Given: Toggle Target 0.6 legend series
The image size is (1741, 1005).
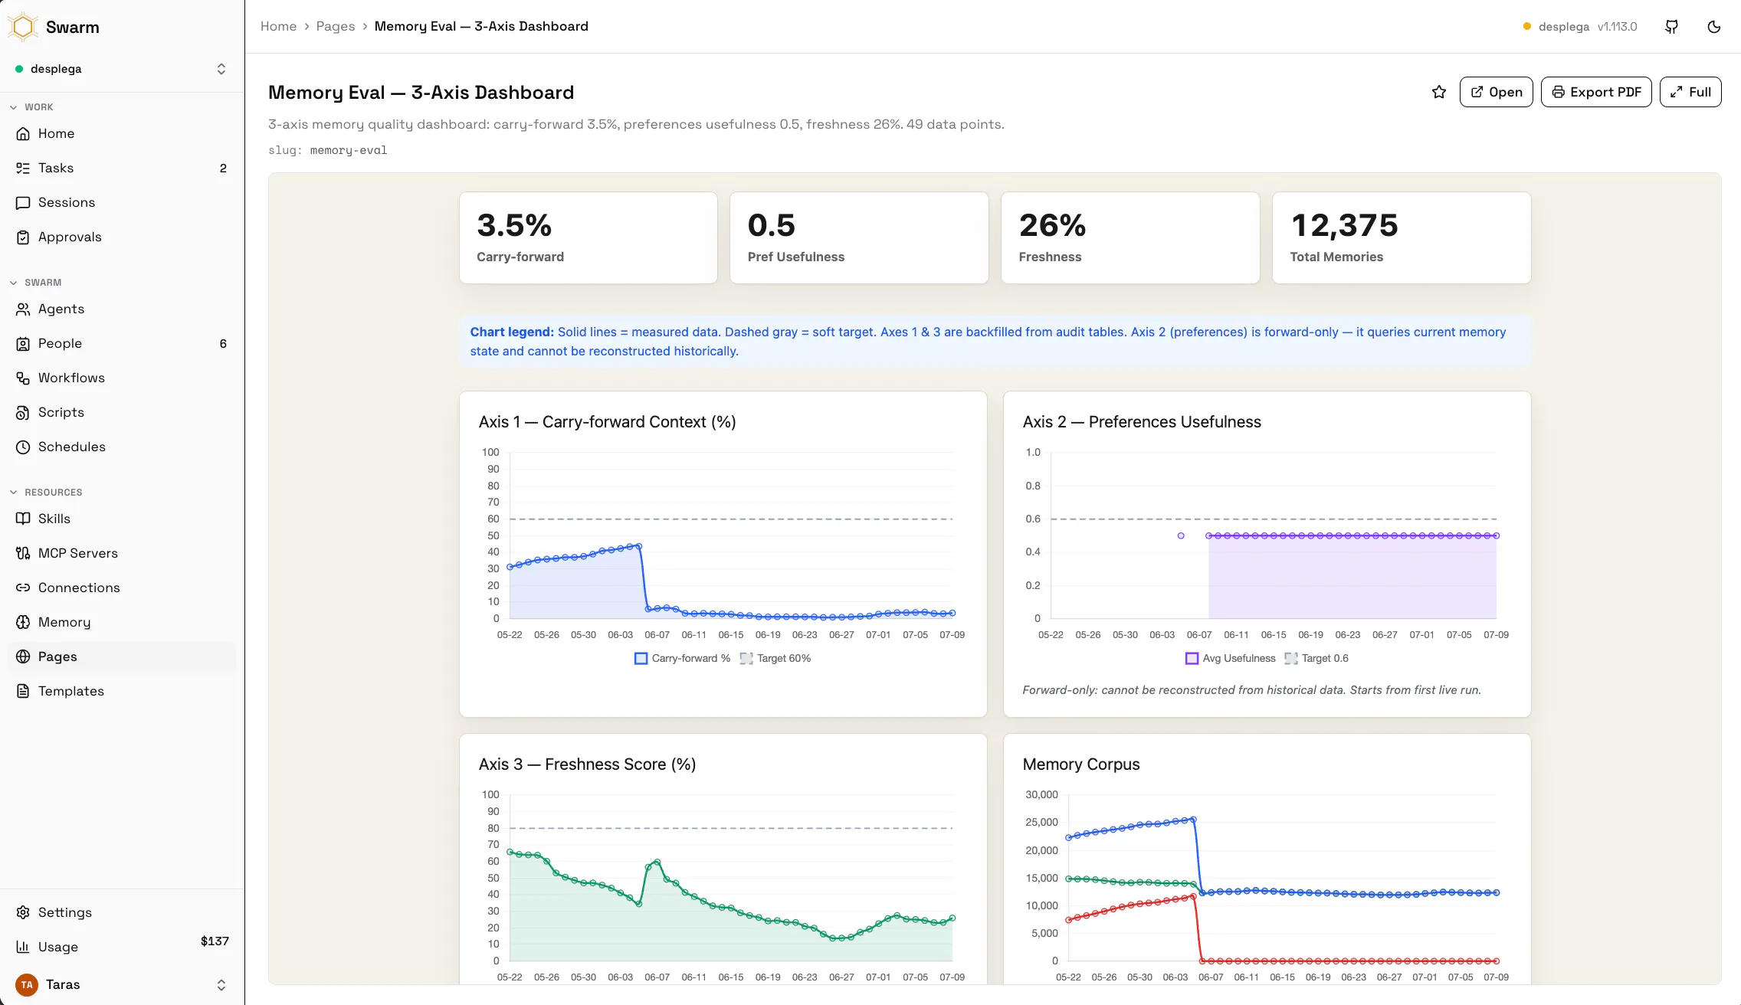Looking at the screenshot, I should pyautogui.click(x=1316, y=658).
